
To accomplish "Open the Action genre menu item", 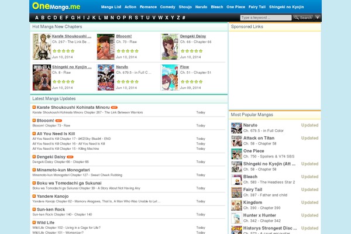I will 130,7.
